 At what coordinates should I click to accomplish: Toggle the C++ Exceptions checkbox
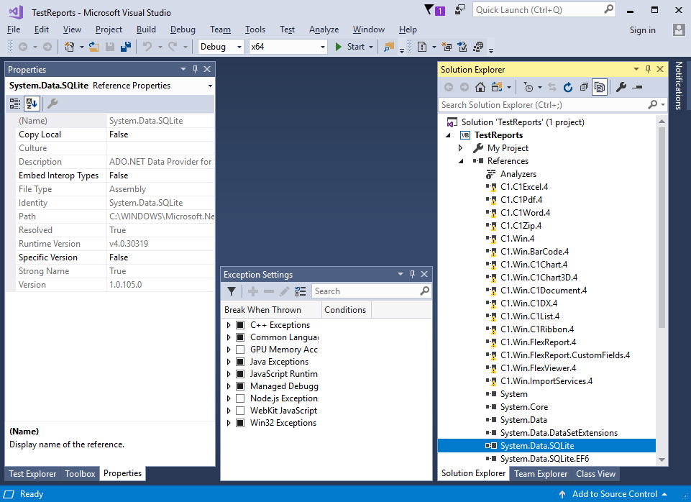point(240,325)
